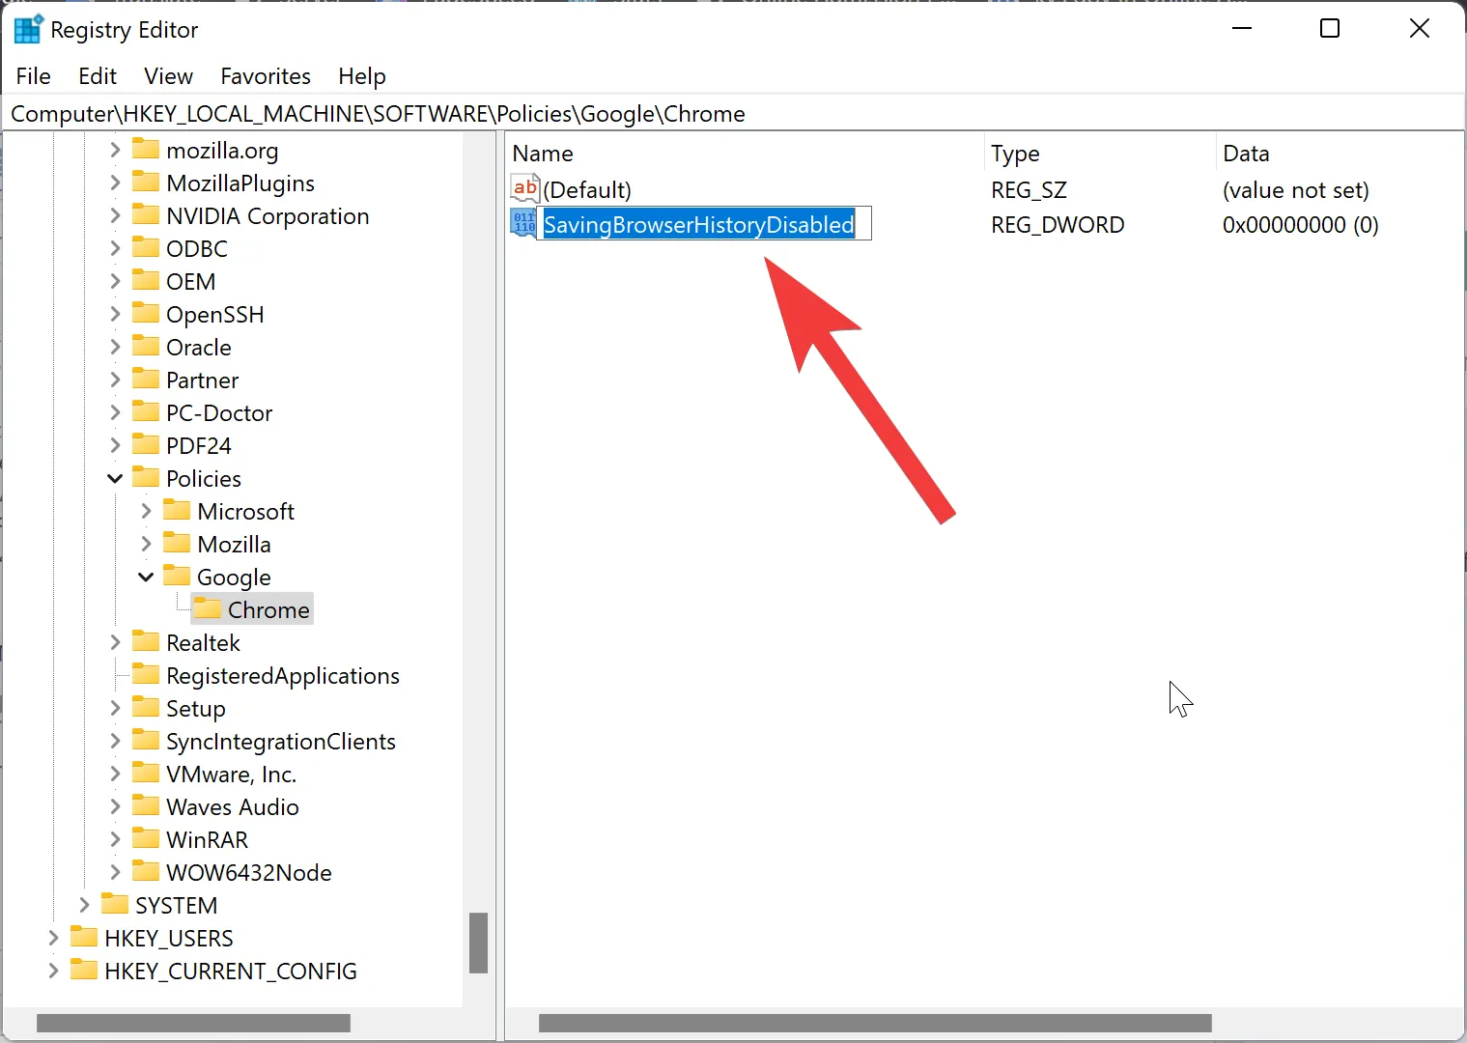Click the Type column header
The image size is (1467, 1043).
click(x=1015, y=154)
